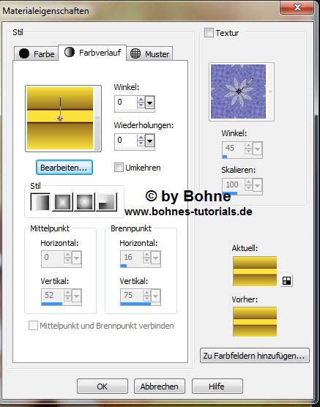Click the Winkel value input field

coord(125,102)
